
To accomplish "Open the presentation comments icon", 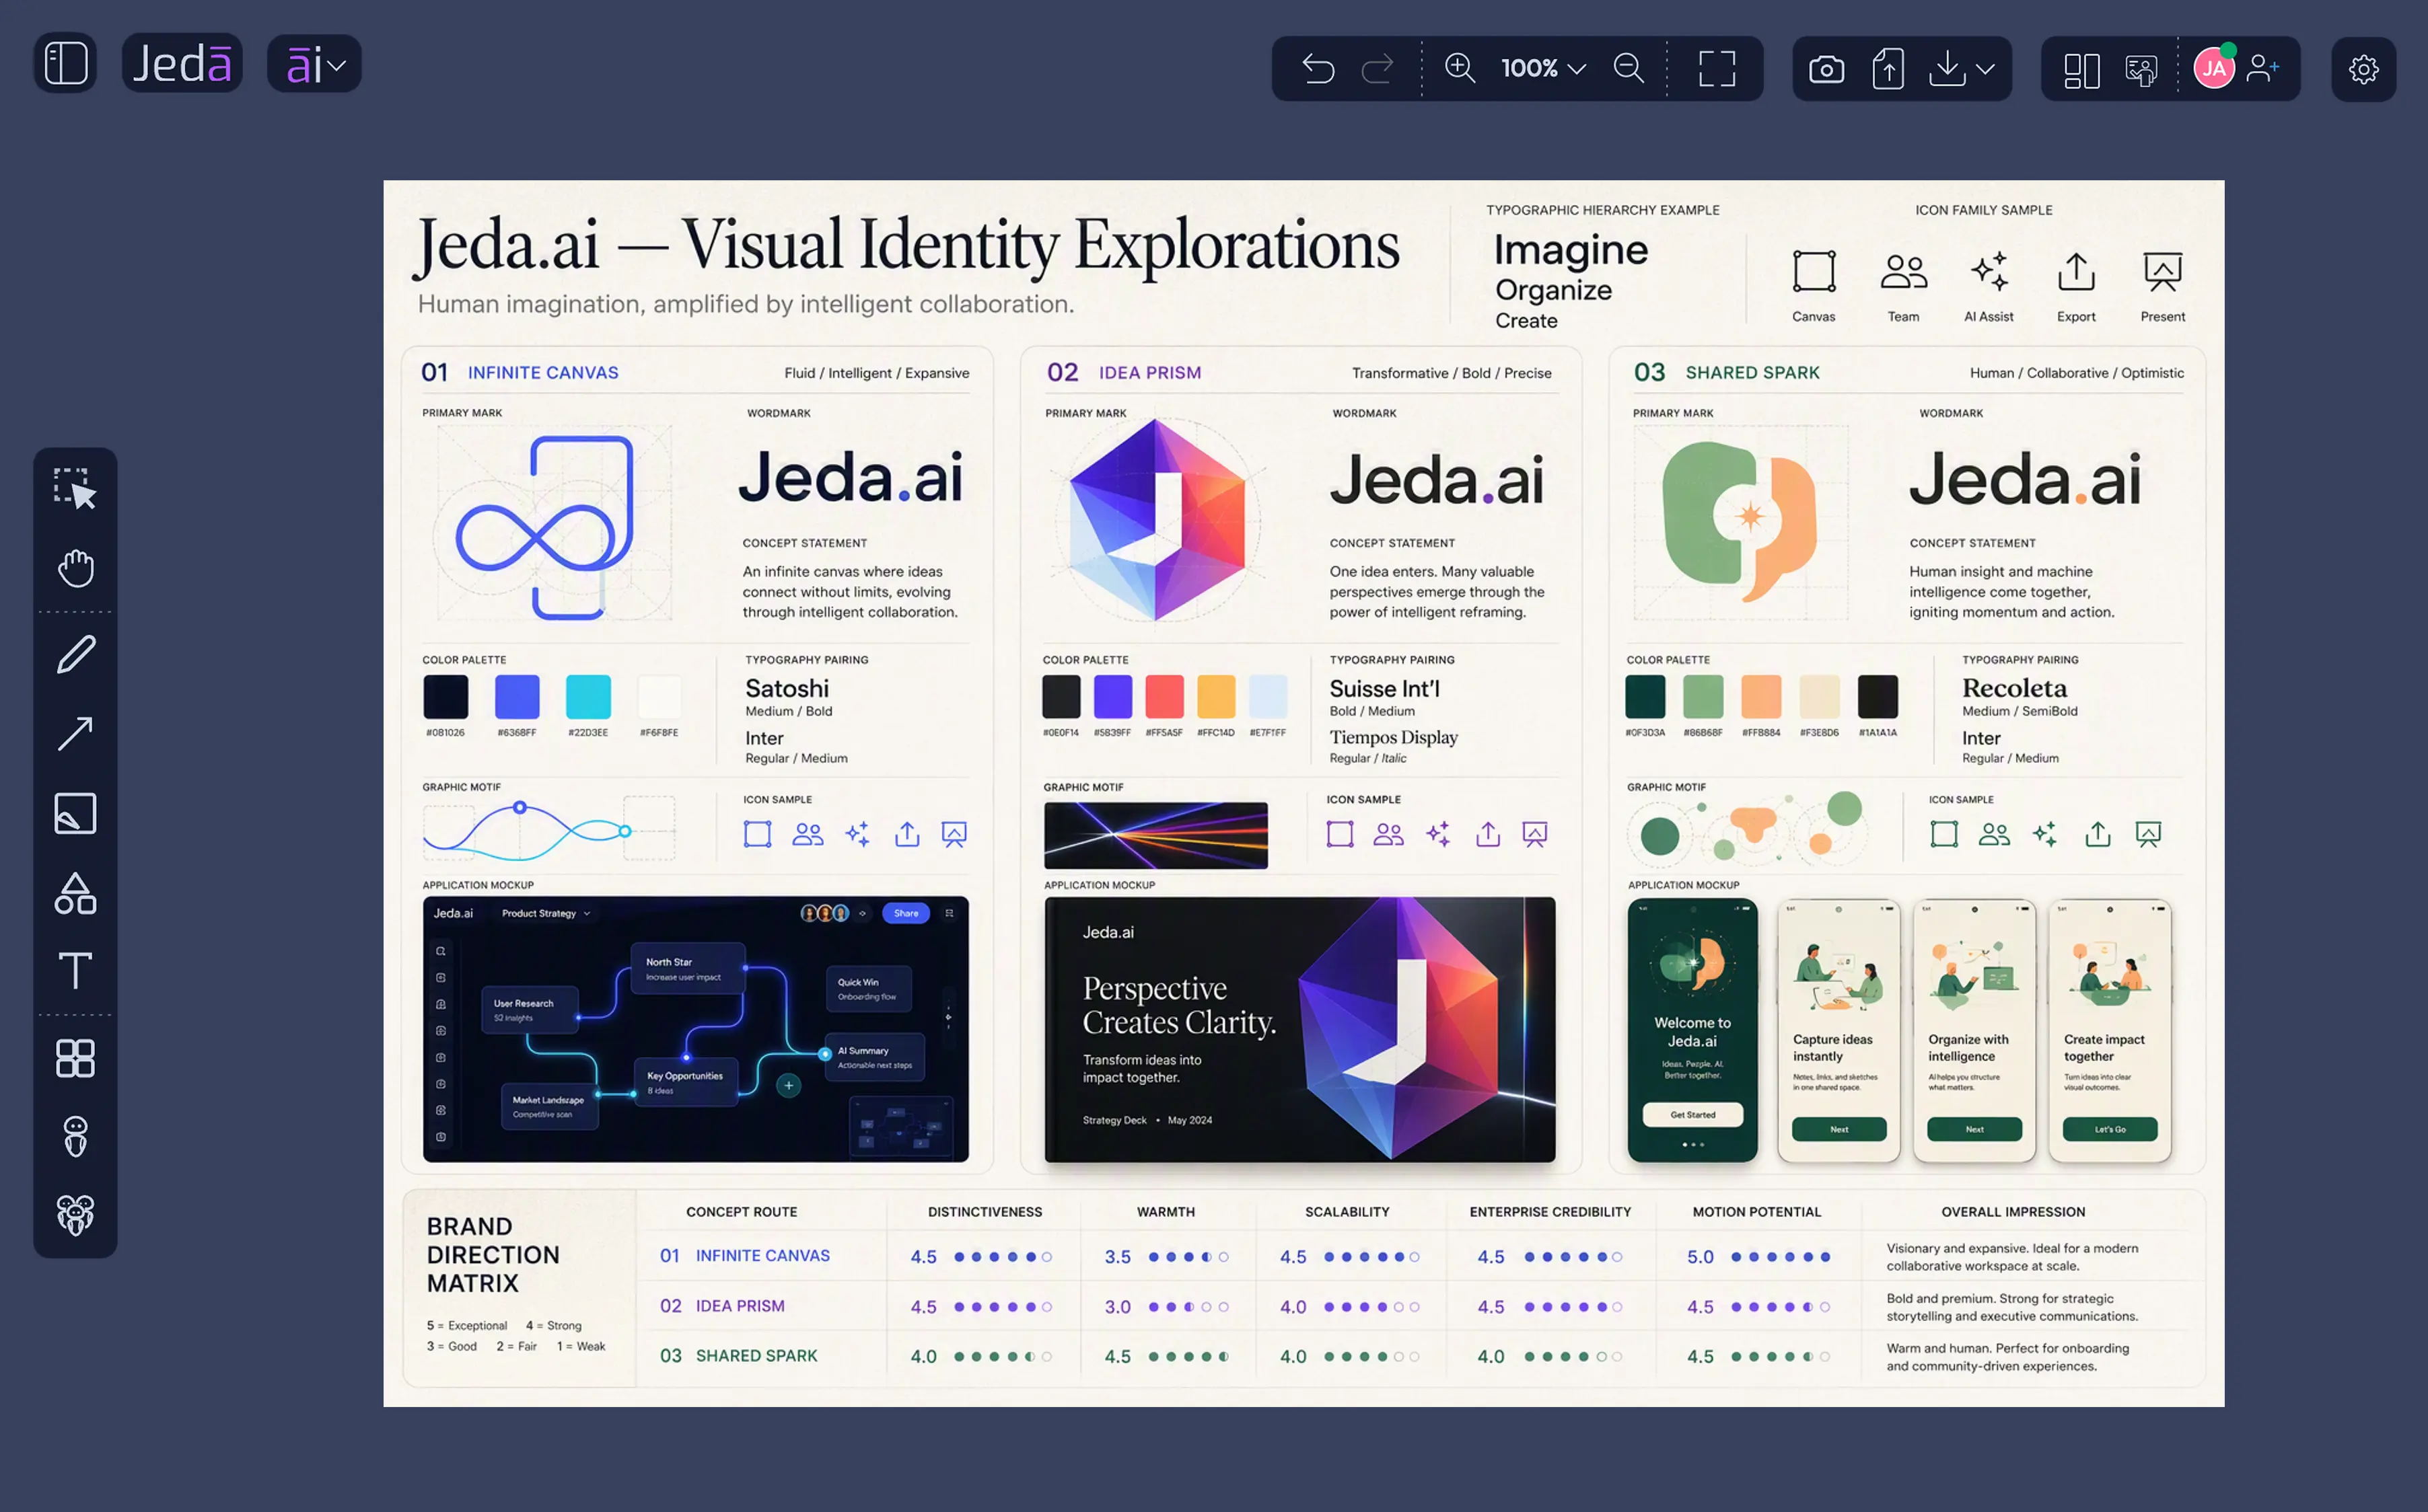I will tap(2141, 70).
